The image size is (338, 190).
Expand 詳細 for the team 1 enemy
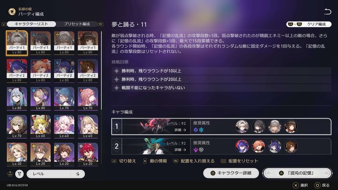tap(180, 130)
